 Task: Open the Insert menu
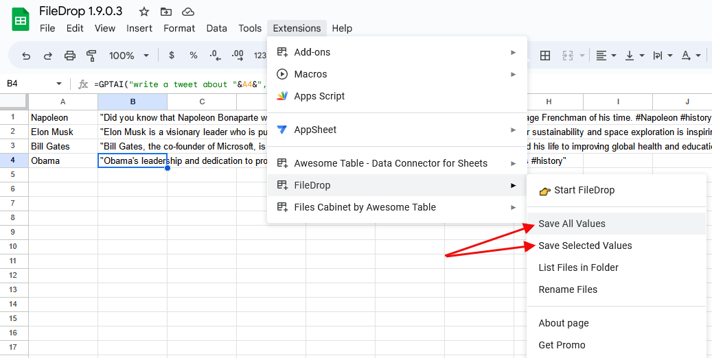(139, 28)
